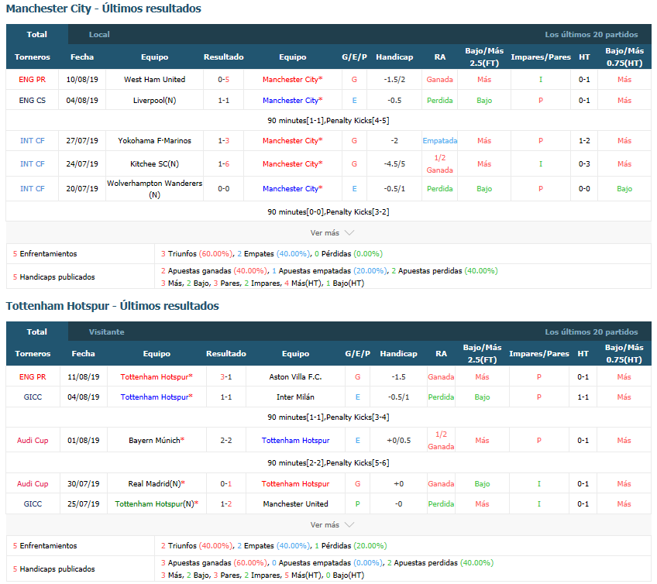Click the Handicap column header in Tottenham table
This screenshot has width=657, height=584.
pyautogui.click(x=398, y=354)
